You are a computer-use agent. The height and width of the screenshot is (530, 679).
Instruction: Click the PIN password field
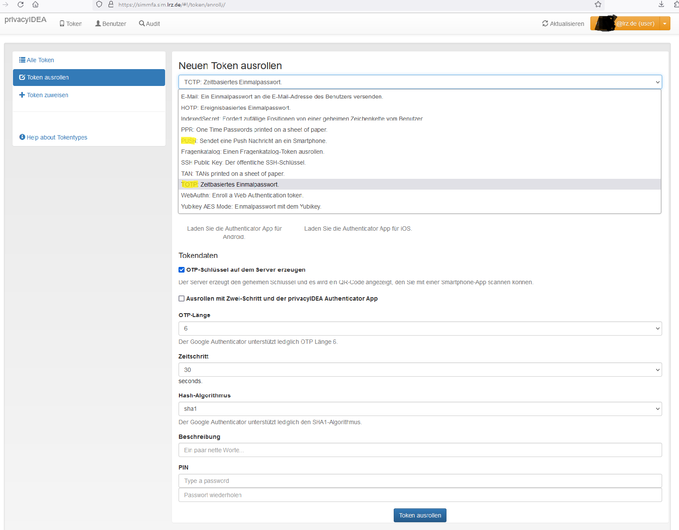coord(420,481)
